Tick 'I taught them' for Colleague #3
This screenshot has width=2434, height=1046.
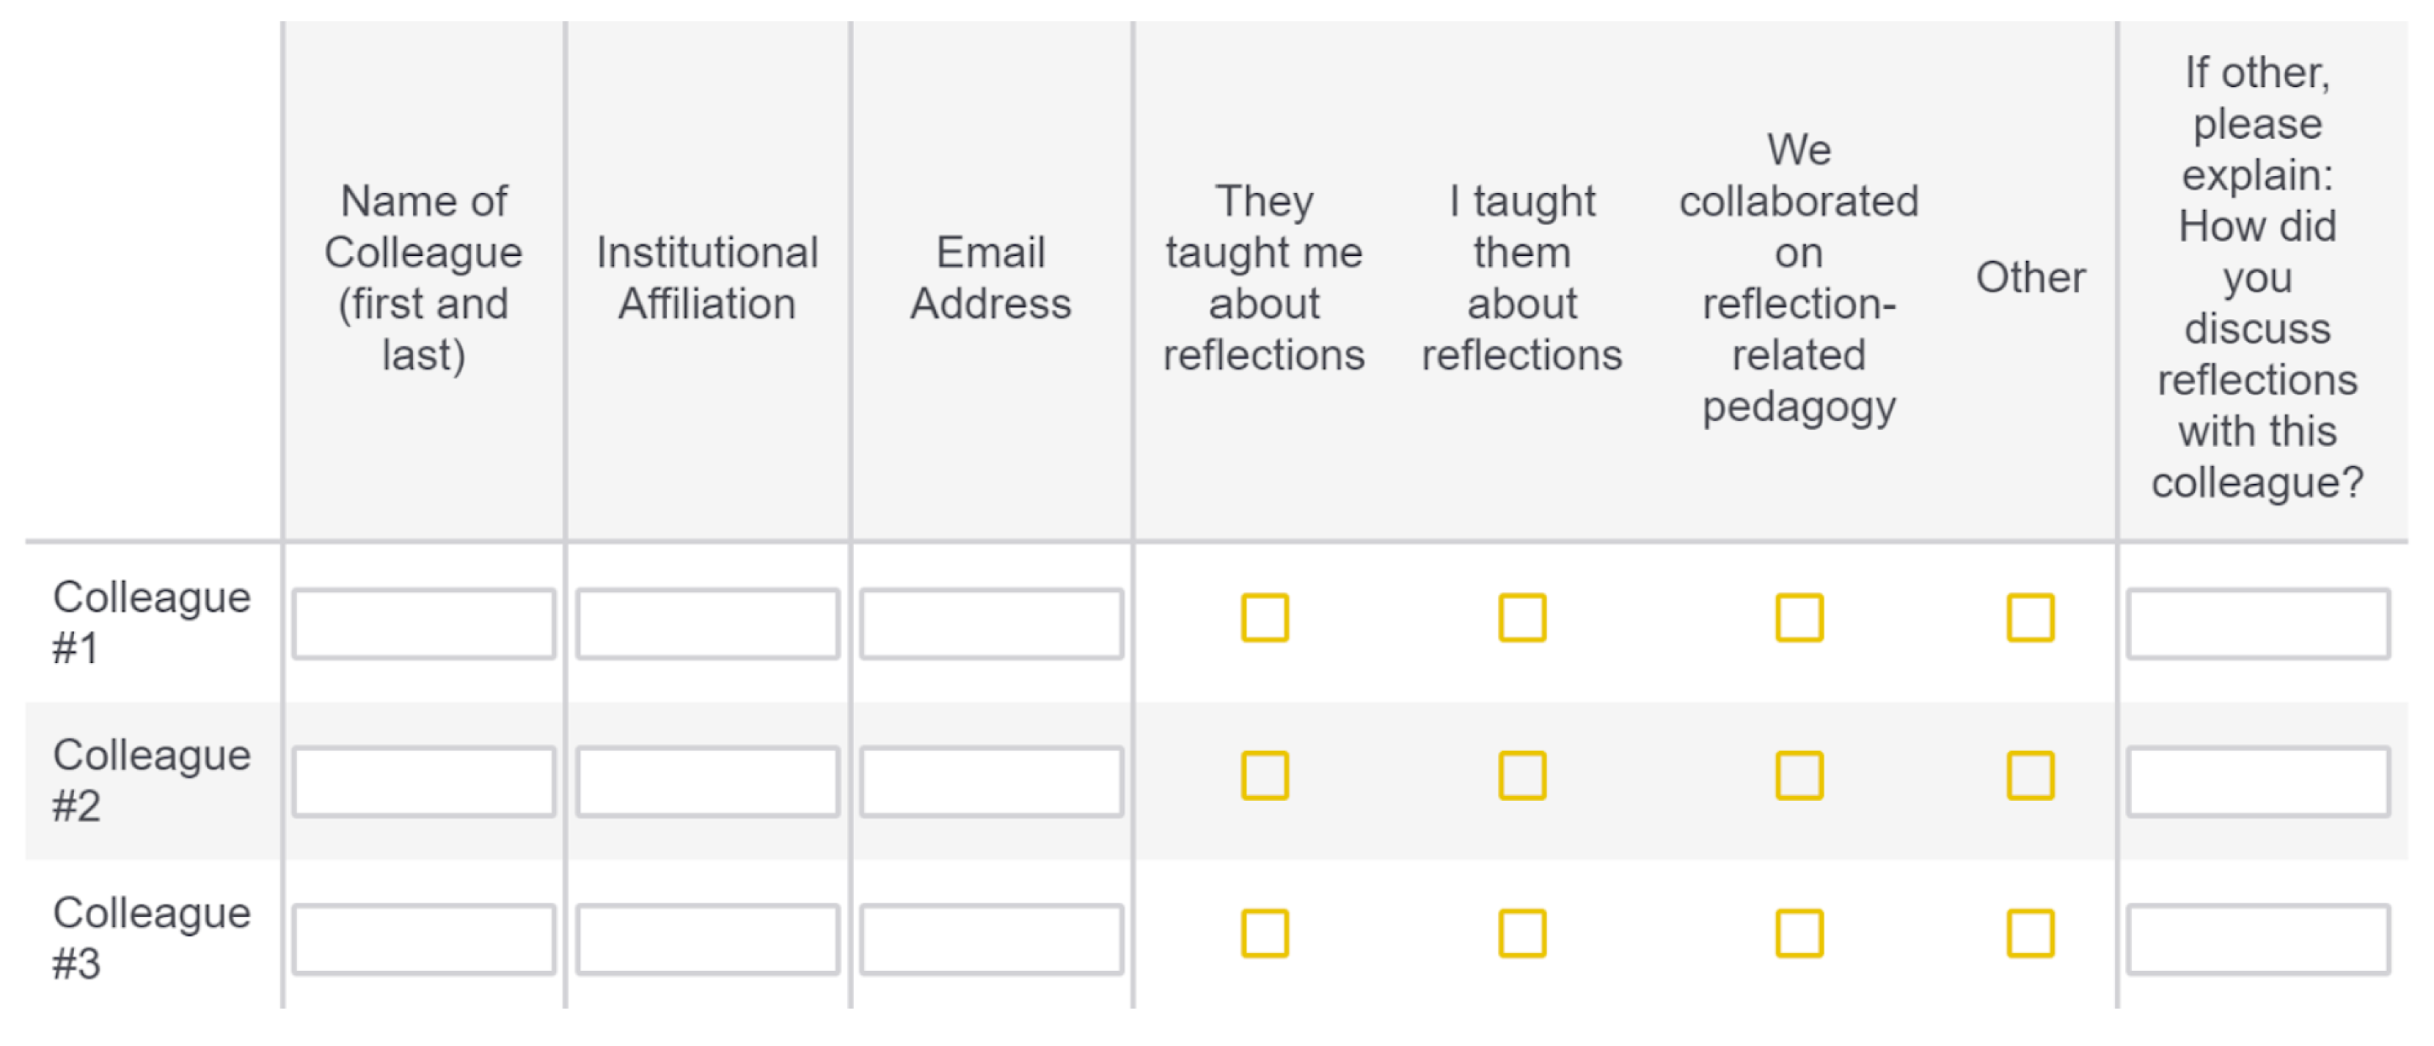point(1521,934)
